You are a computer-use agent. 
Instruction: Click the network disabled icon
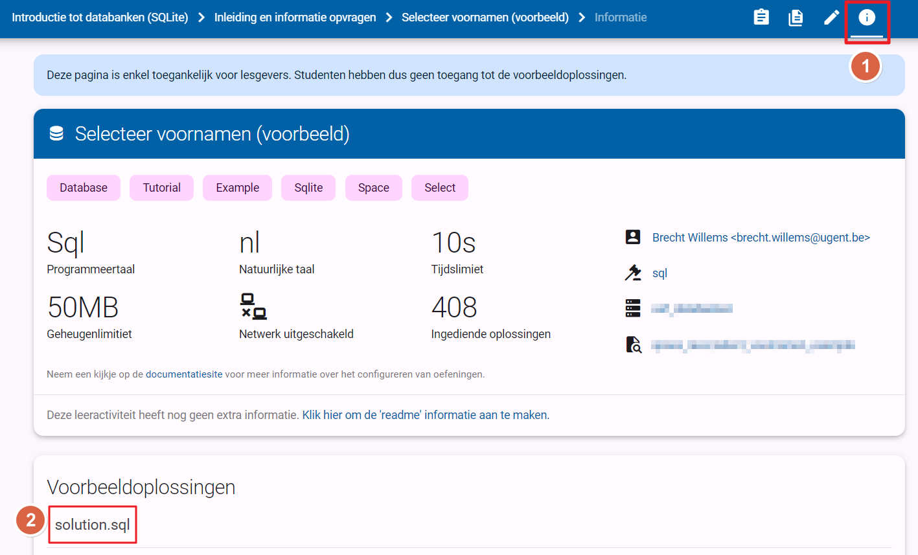click(x=253, y=306)
